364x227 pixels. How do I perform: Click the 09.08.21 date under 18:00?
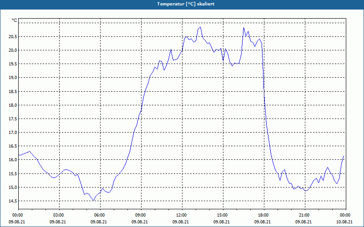tap(263, 222)
